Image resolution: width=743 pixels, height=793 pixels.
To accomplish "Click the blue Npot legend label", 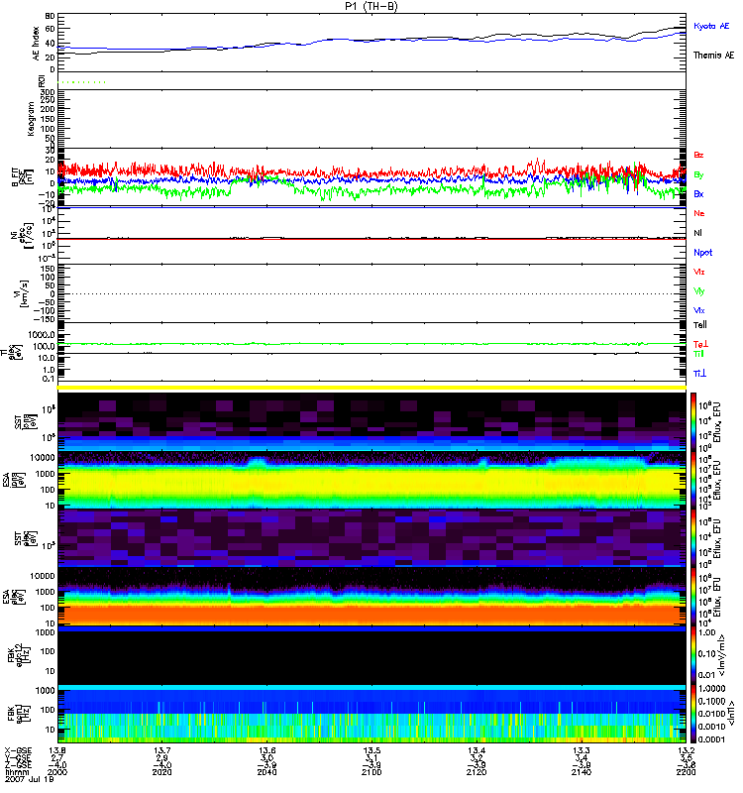I will click(x=702, y=253).
